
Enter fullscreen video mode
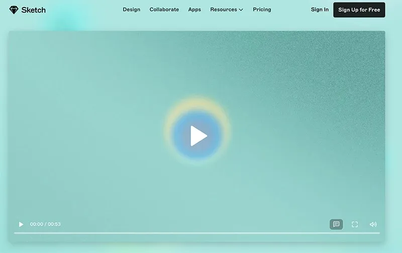point(355,224)
